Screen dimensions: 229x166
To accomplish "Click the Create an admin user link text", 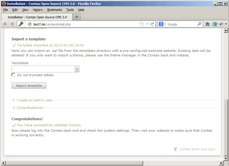I will 34,100.
